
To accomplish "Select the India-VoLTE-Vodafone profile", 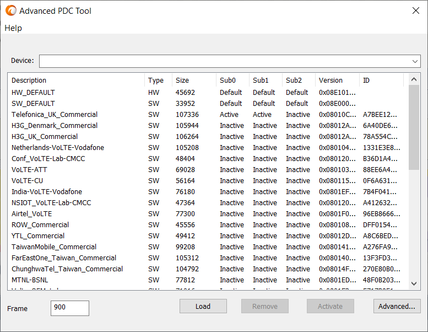I will coord(208,192).
